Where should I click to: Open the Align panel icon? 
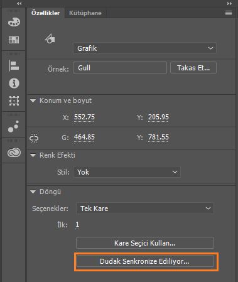click(14, 65)
